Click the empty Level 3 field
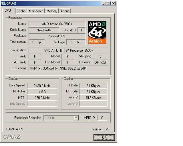The image size is (183, 146). point(94,104)
